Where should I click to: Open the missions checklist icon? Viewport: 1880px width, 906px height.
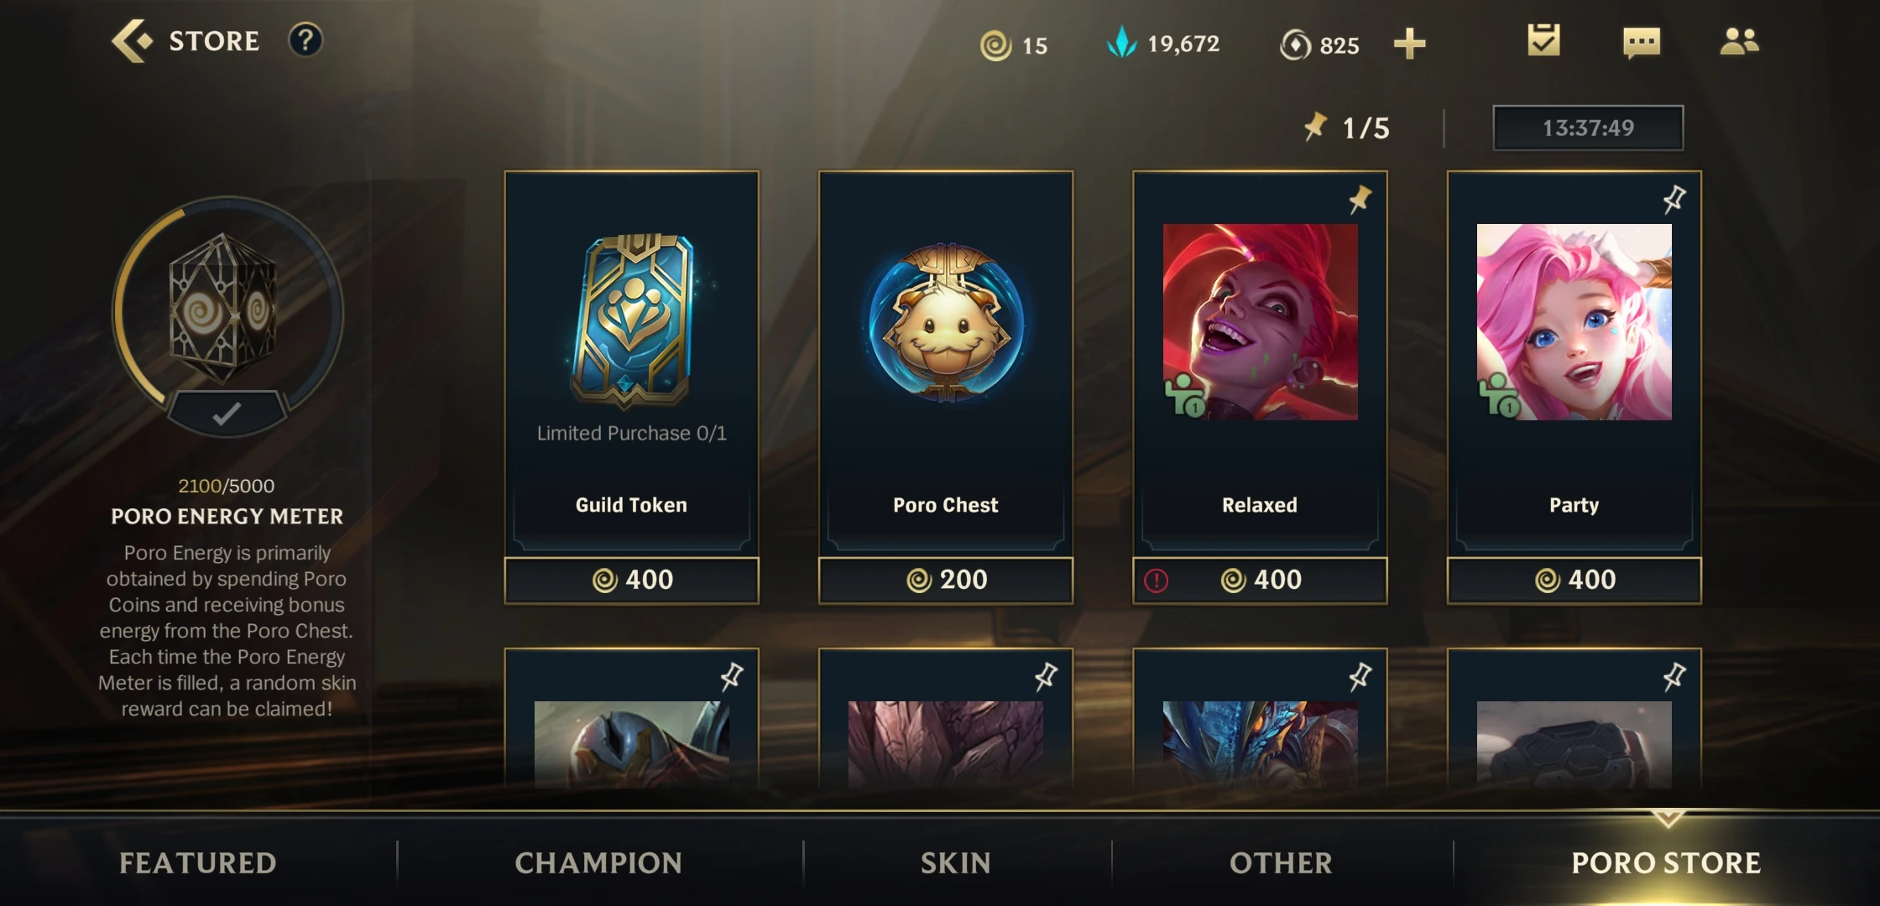pos(1543,40)
